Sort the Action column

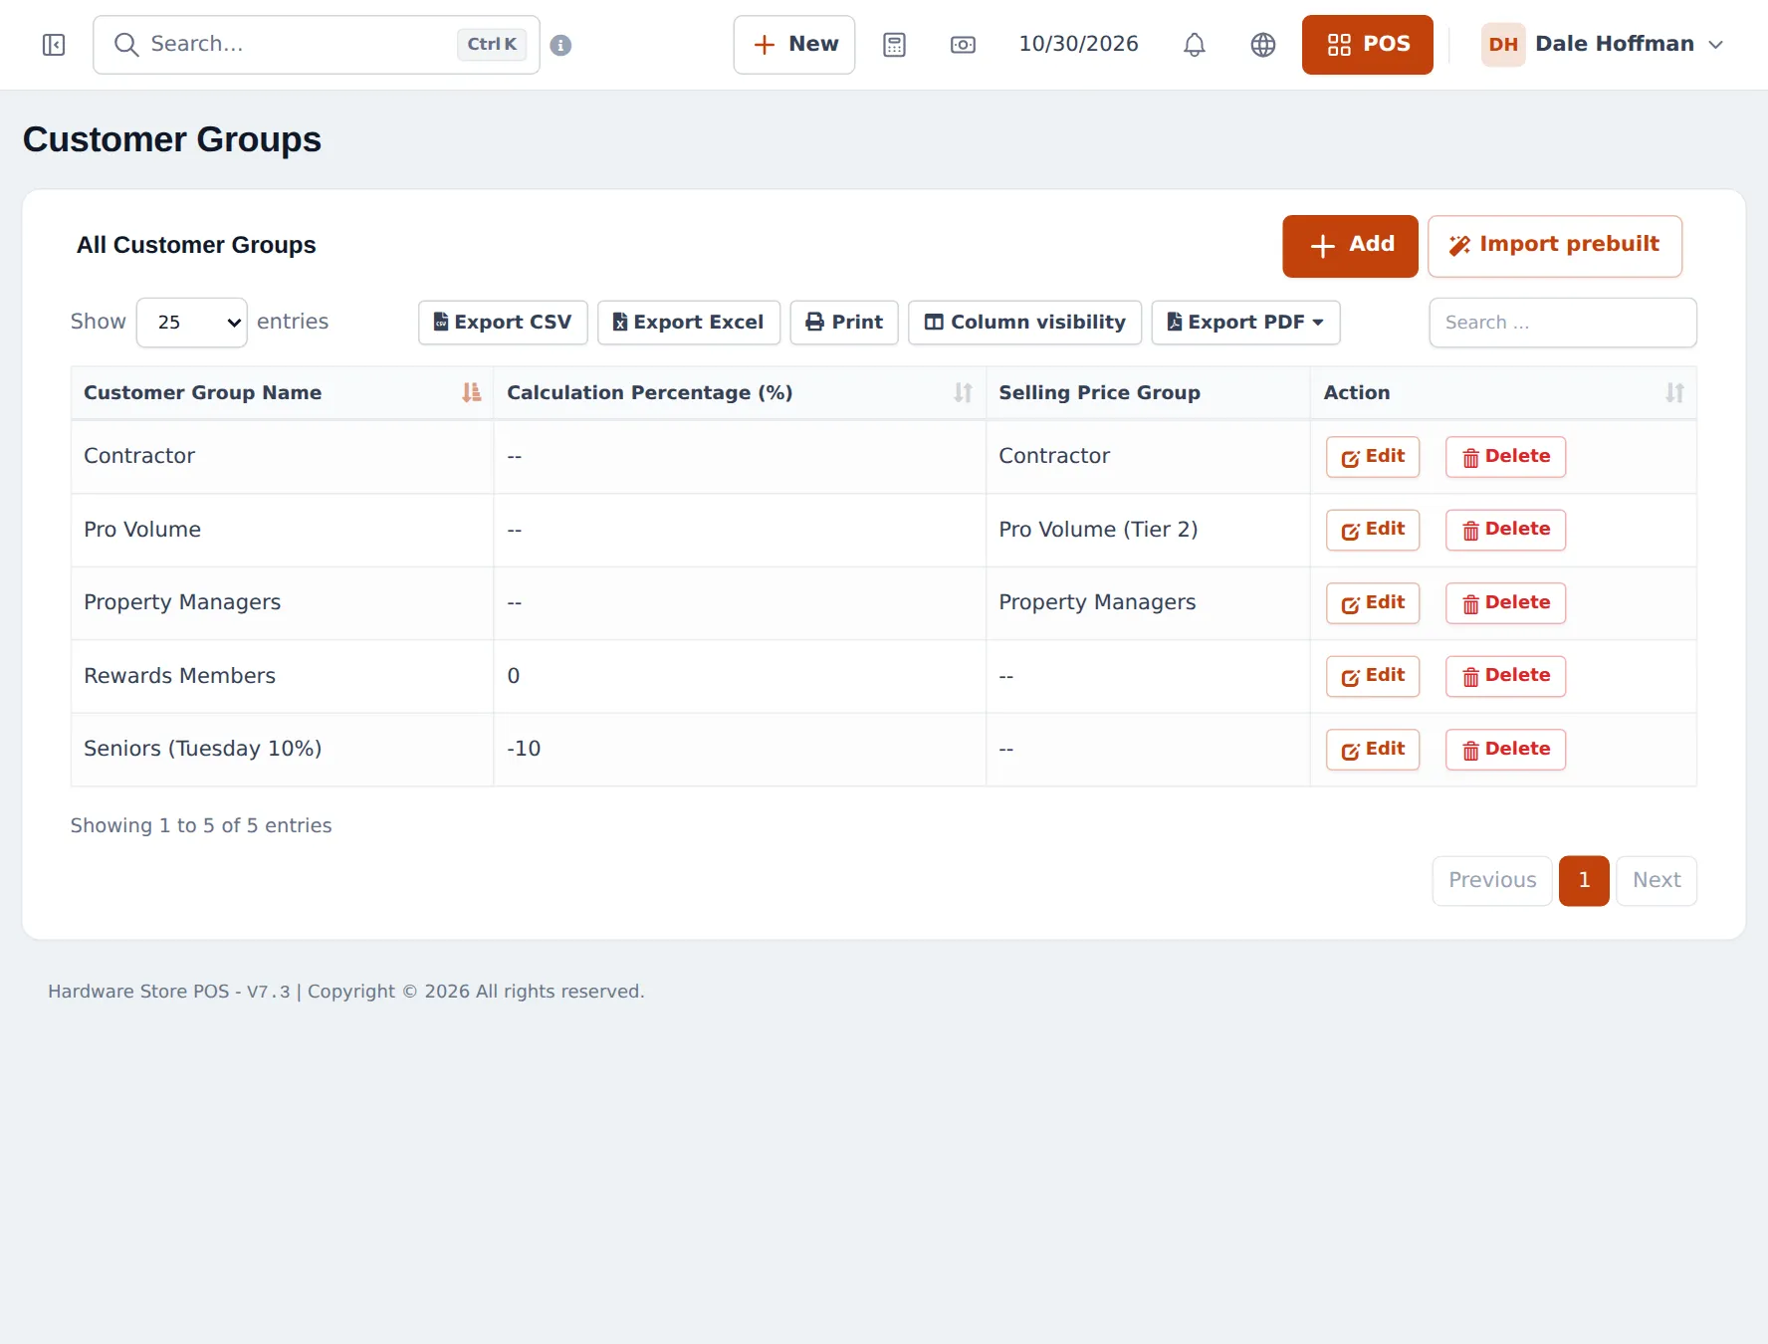click(1503, 393)
